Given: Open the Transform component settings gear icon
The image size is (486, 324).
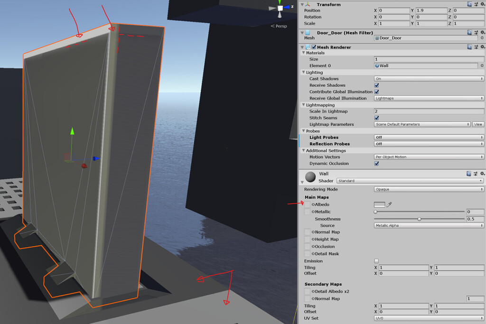Looking at the screenshot, I should tap(483, 4).
